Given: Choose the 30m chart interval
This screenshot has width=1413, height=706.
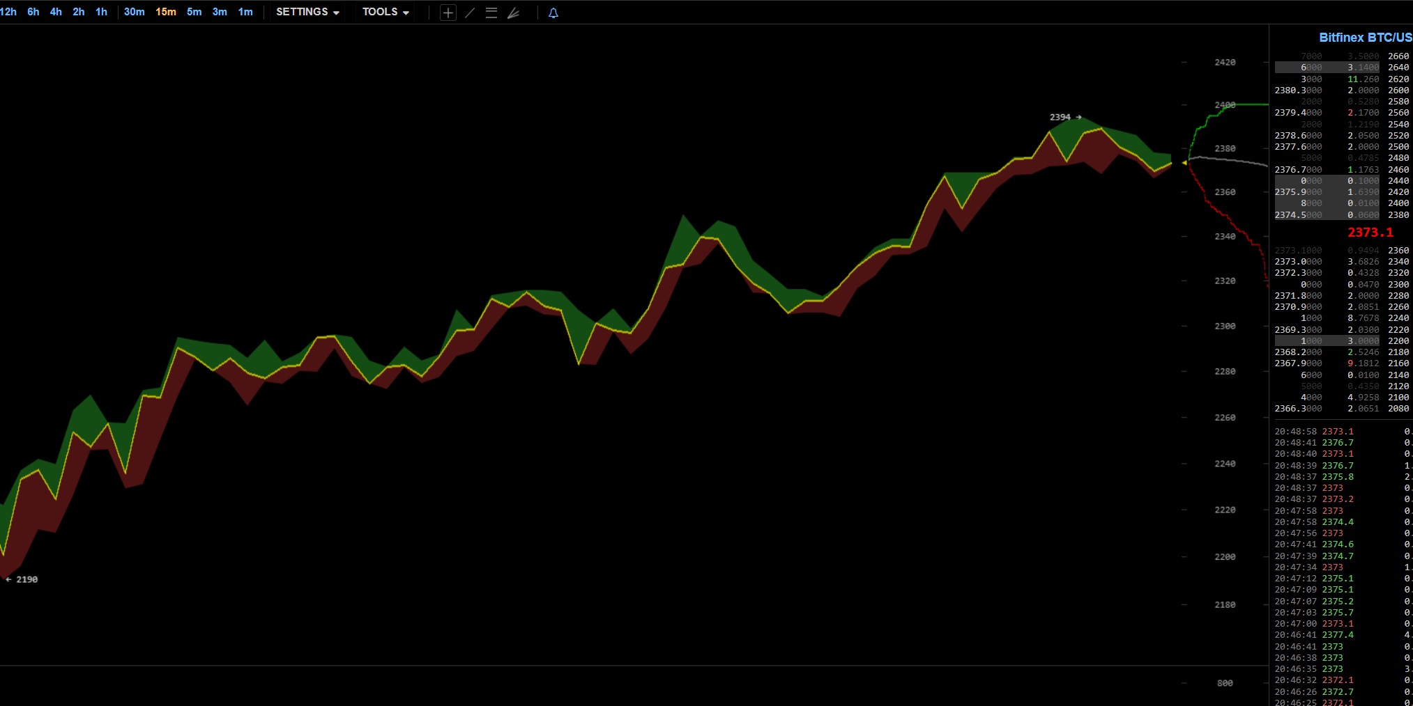Looking at the screenshot, I should coord(135,12).
